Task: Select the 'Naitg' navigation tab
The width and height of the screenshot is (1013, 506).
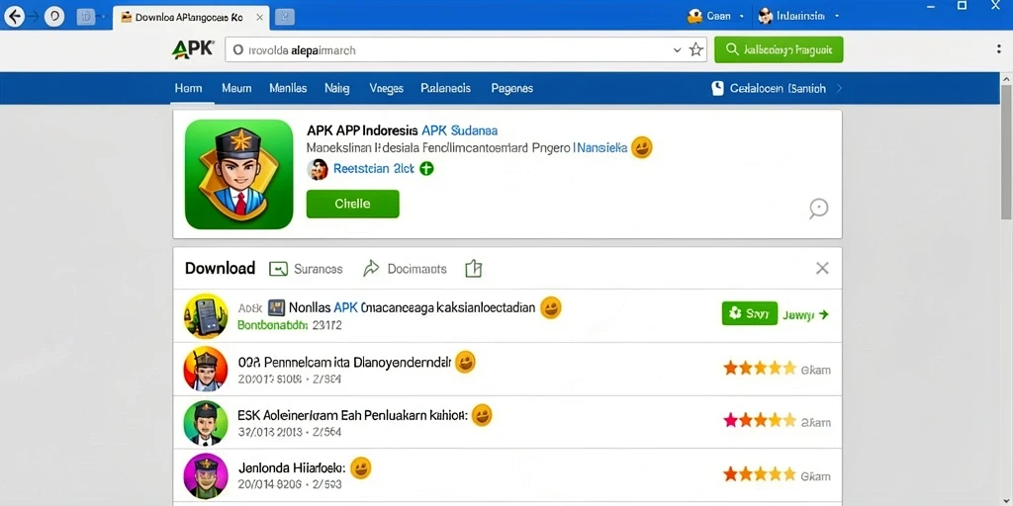Action: [336, 88]
